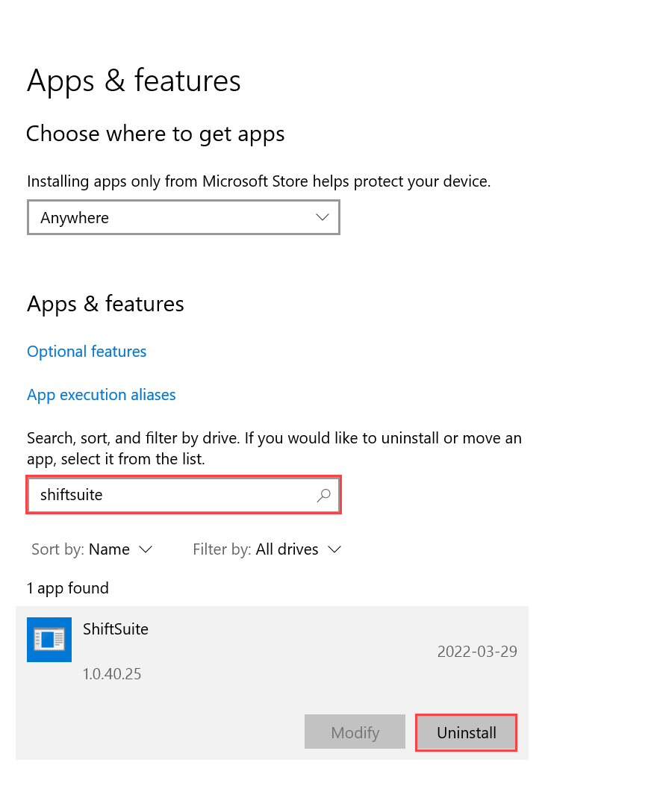The image size is (657, 795).
Task: Focus the search field containing shiftsuite
Action: pos(184,495)
